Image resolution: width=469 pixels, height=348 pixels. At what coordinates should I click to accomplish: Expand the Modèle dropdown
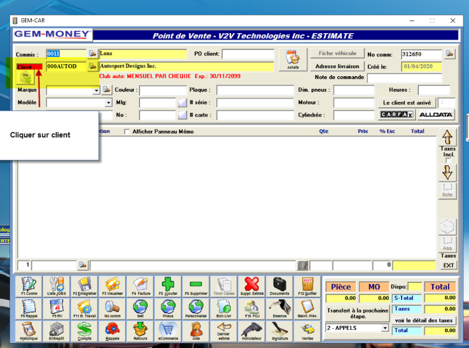108,103
